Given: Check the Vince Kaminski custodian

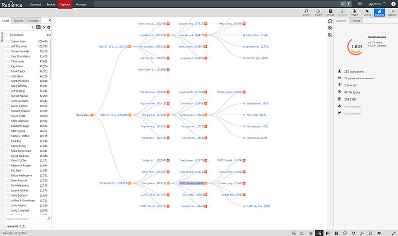Looking at the screenshot, I should (8, 51).
